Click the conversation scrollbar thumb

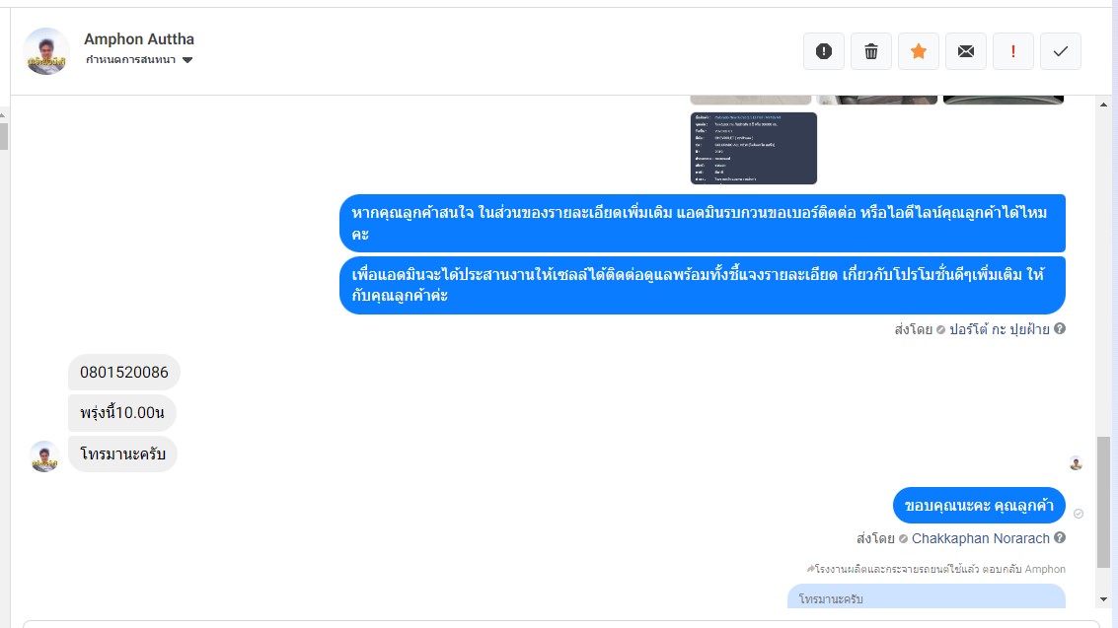pos(1104,502)
